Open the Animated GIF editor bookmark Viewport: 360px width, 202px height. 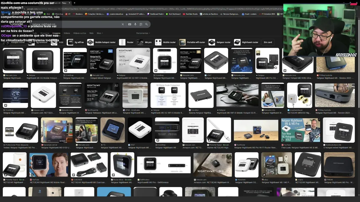(x=135, y=14)
